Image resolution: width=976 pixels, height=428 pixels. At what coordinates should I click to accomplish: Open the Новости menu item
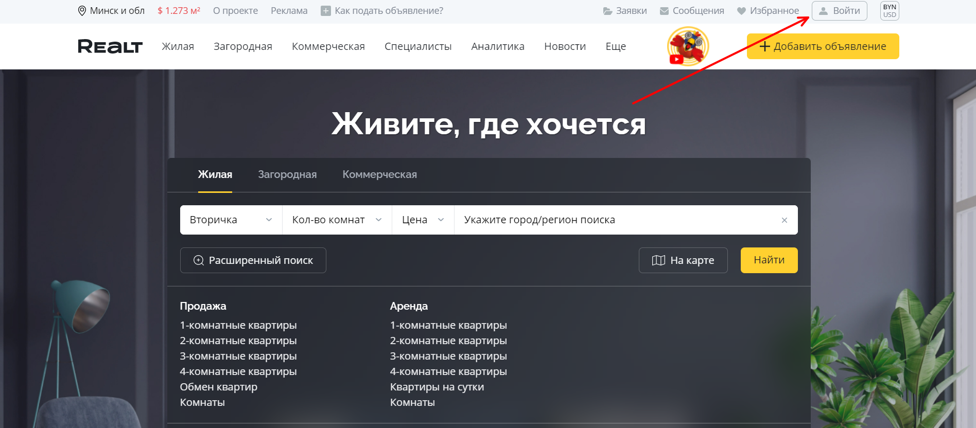pyautogui.click(x=565, y=46)
